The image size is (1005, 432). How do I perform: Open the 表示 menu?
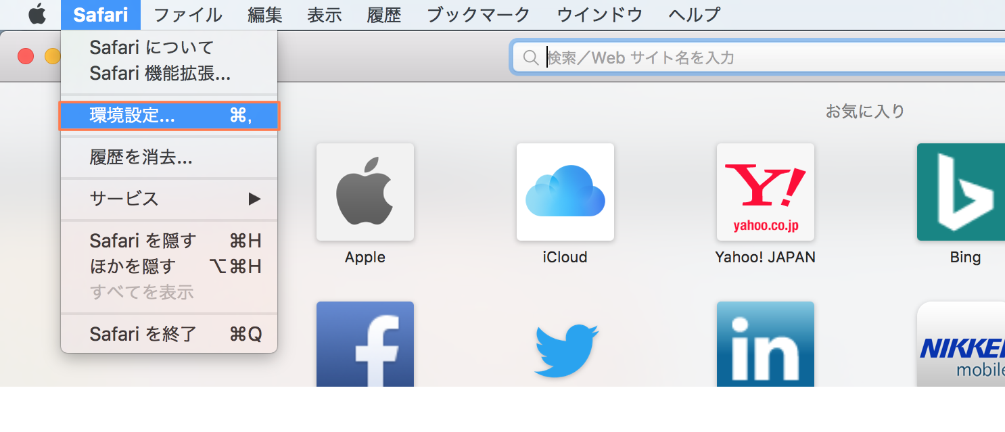(x=324, y=14)
